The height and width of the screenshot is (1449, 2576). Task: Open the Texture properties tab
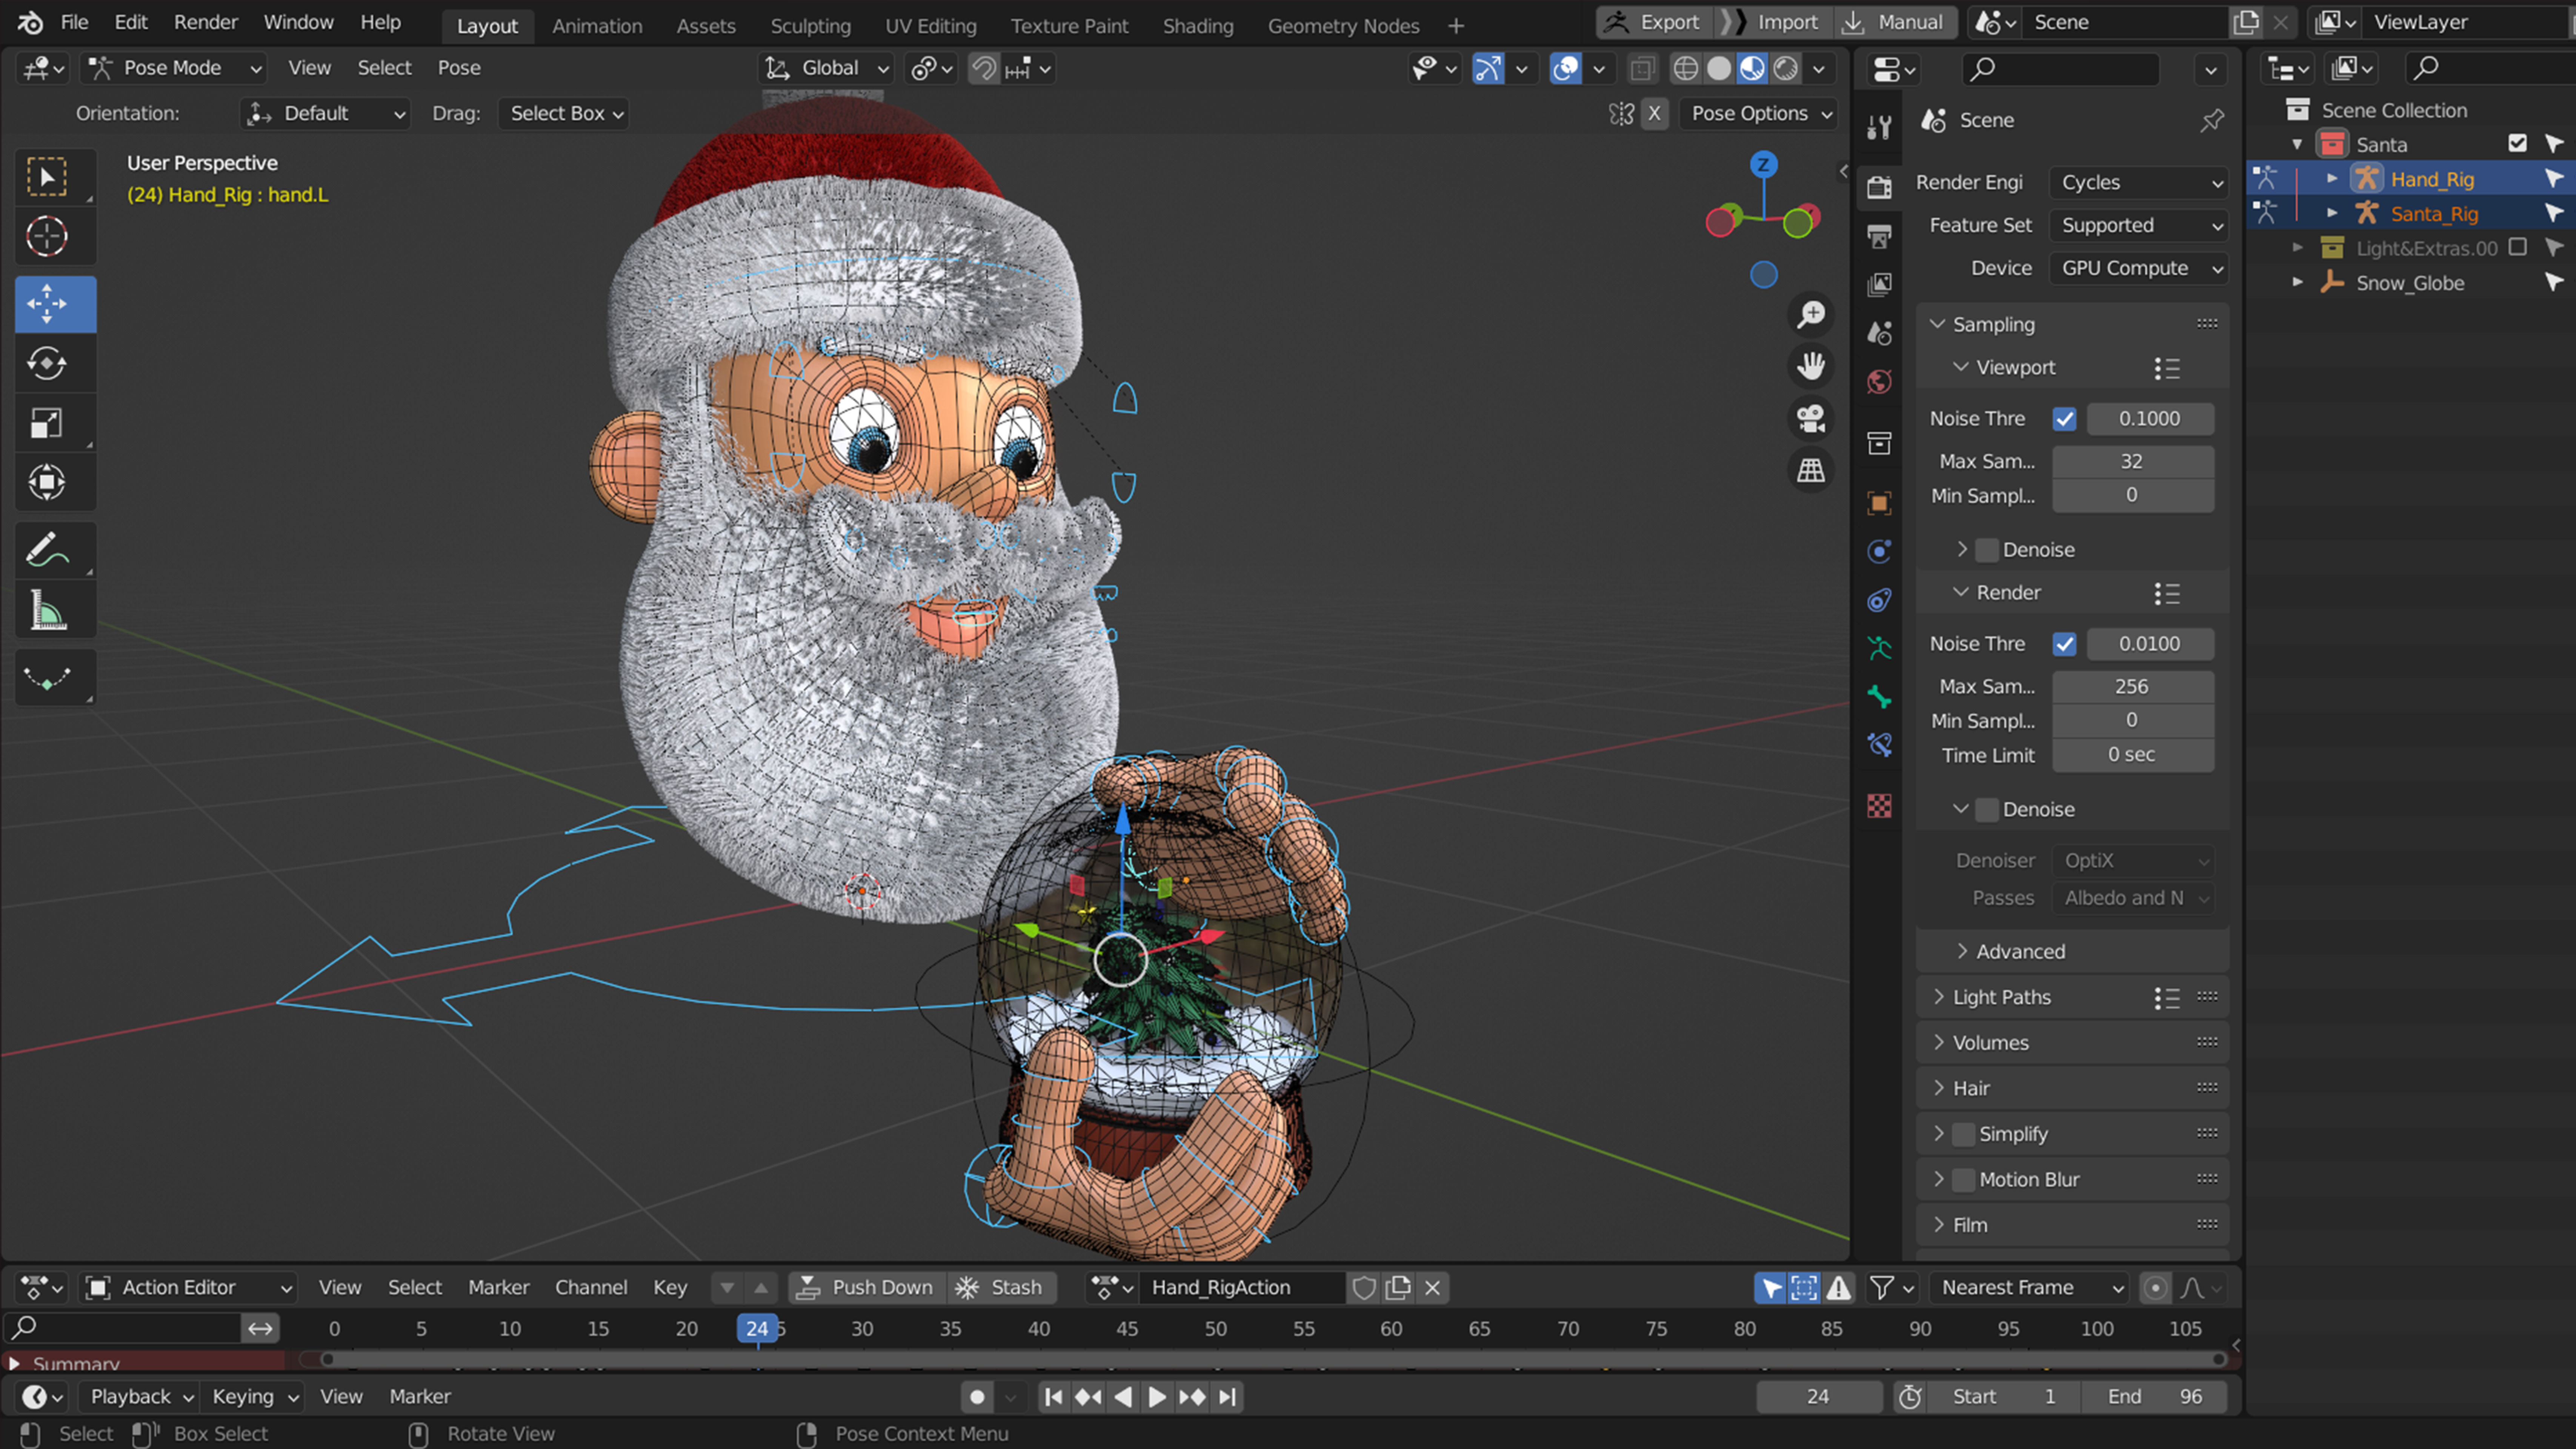1879,806
